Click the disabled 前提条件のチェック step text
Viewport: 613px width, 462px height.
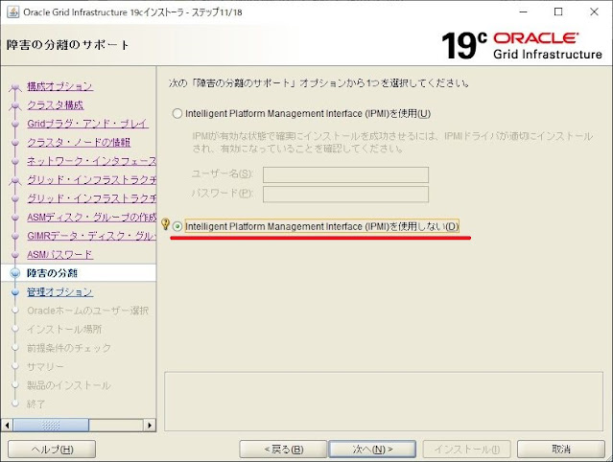pos(69,348)
